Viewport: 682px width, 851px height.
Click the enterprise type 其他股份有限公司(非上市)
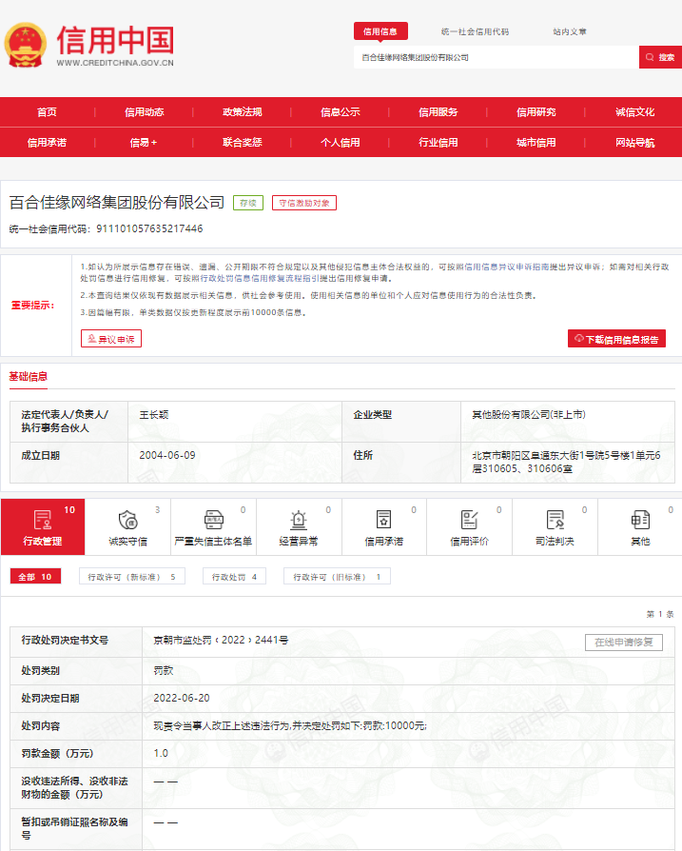tap(529, 415)
